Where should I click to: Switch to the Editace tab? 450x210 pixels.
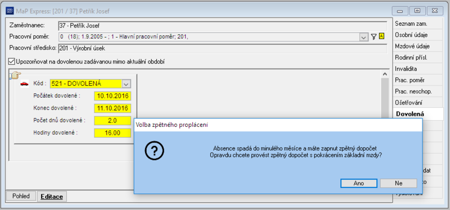pyautogui.click(x=52, y=197)
